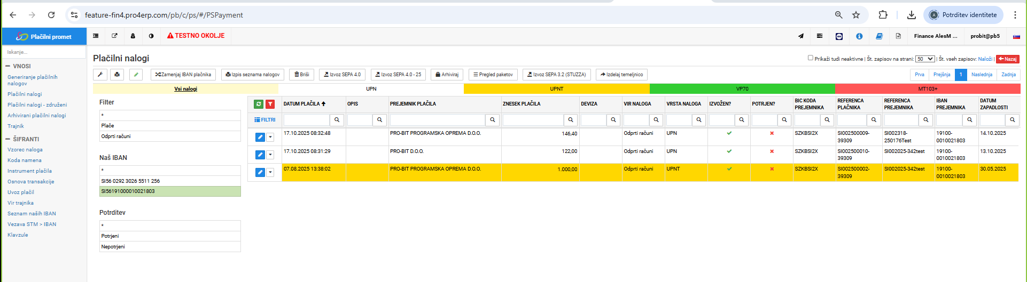Open the wrench settings tool above the table
The width and height of the screenshot is (1027, 282).
[x=100, y=75]
